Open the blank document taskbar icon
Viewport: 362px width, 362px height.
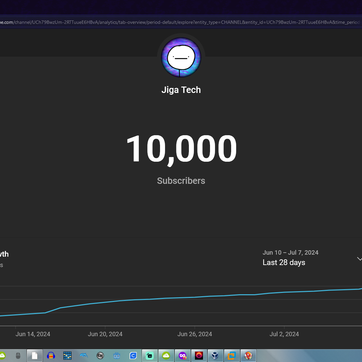coord(35,356)
